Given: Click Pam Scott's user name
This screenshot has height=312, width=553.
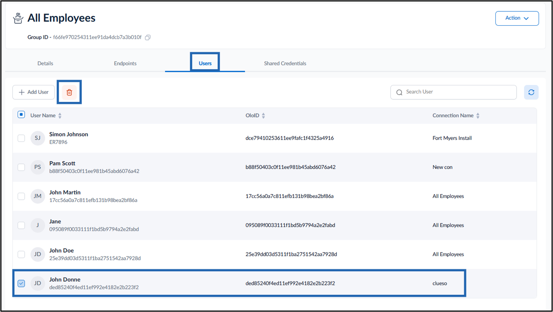Looking at the screenshot, I should (62, 164).
